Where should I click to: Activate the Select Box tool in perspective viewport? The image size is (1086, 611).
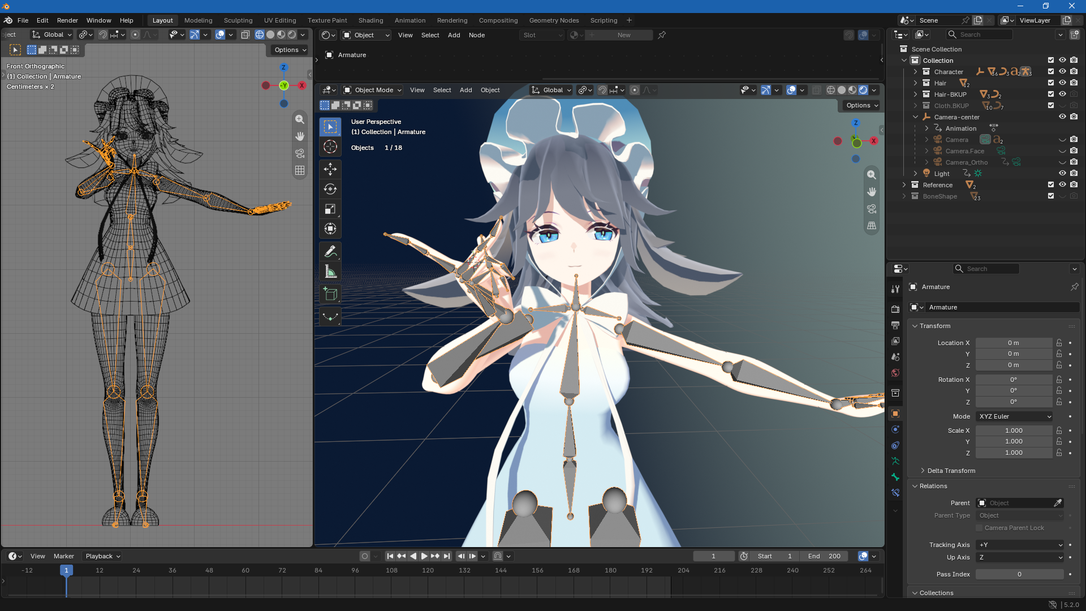(330, 127)
